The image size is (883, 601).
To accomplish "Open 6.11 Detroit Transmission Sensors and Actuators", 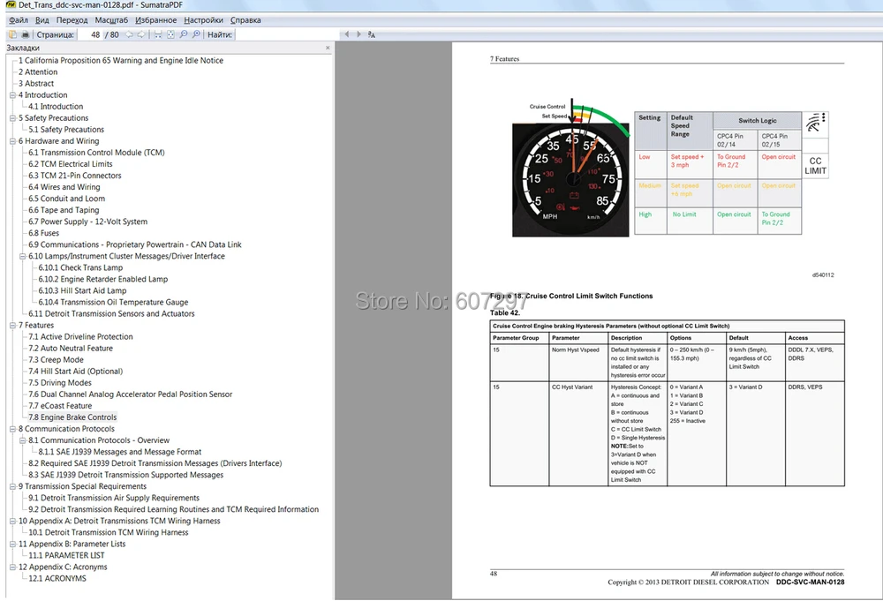I will (111, 313).
